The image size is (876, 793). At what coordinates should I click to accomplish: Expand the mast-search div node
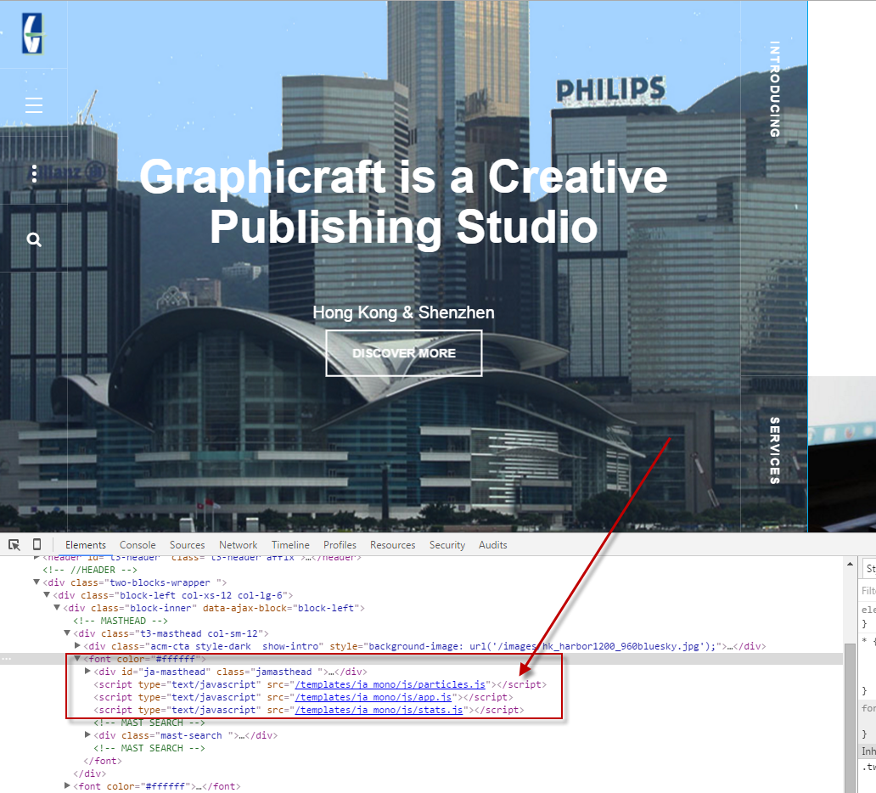click(87, 735)
